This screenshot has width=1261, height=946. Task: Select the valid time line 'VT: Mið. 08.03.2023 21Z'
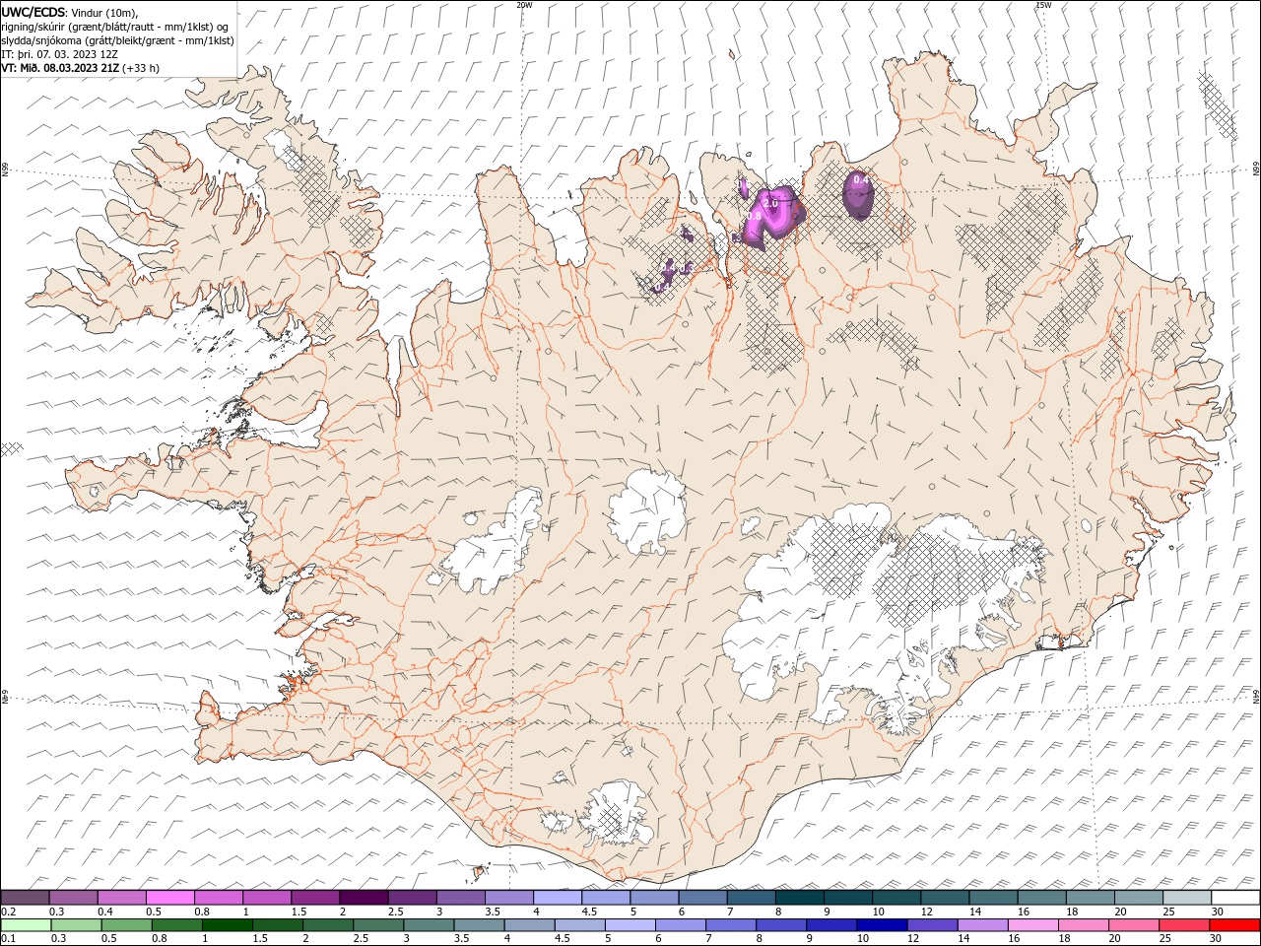61,68
